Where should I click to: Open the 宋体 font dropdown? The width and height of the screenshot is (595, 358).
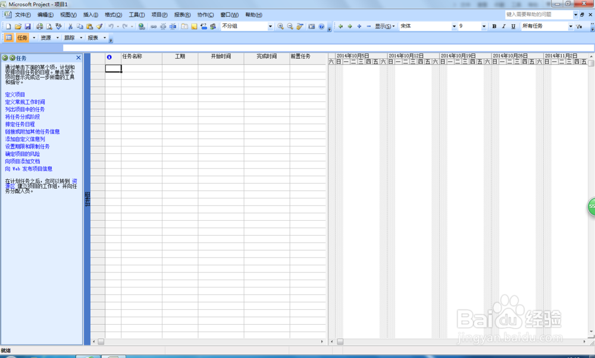[454, 27]
